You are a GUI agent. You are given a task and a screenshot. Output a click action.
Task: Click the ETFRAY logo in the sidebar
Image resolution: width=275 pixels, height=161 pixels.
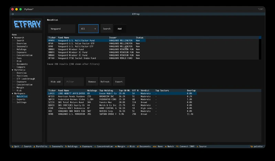tap(27, 24)
